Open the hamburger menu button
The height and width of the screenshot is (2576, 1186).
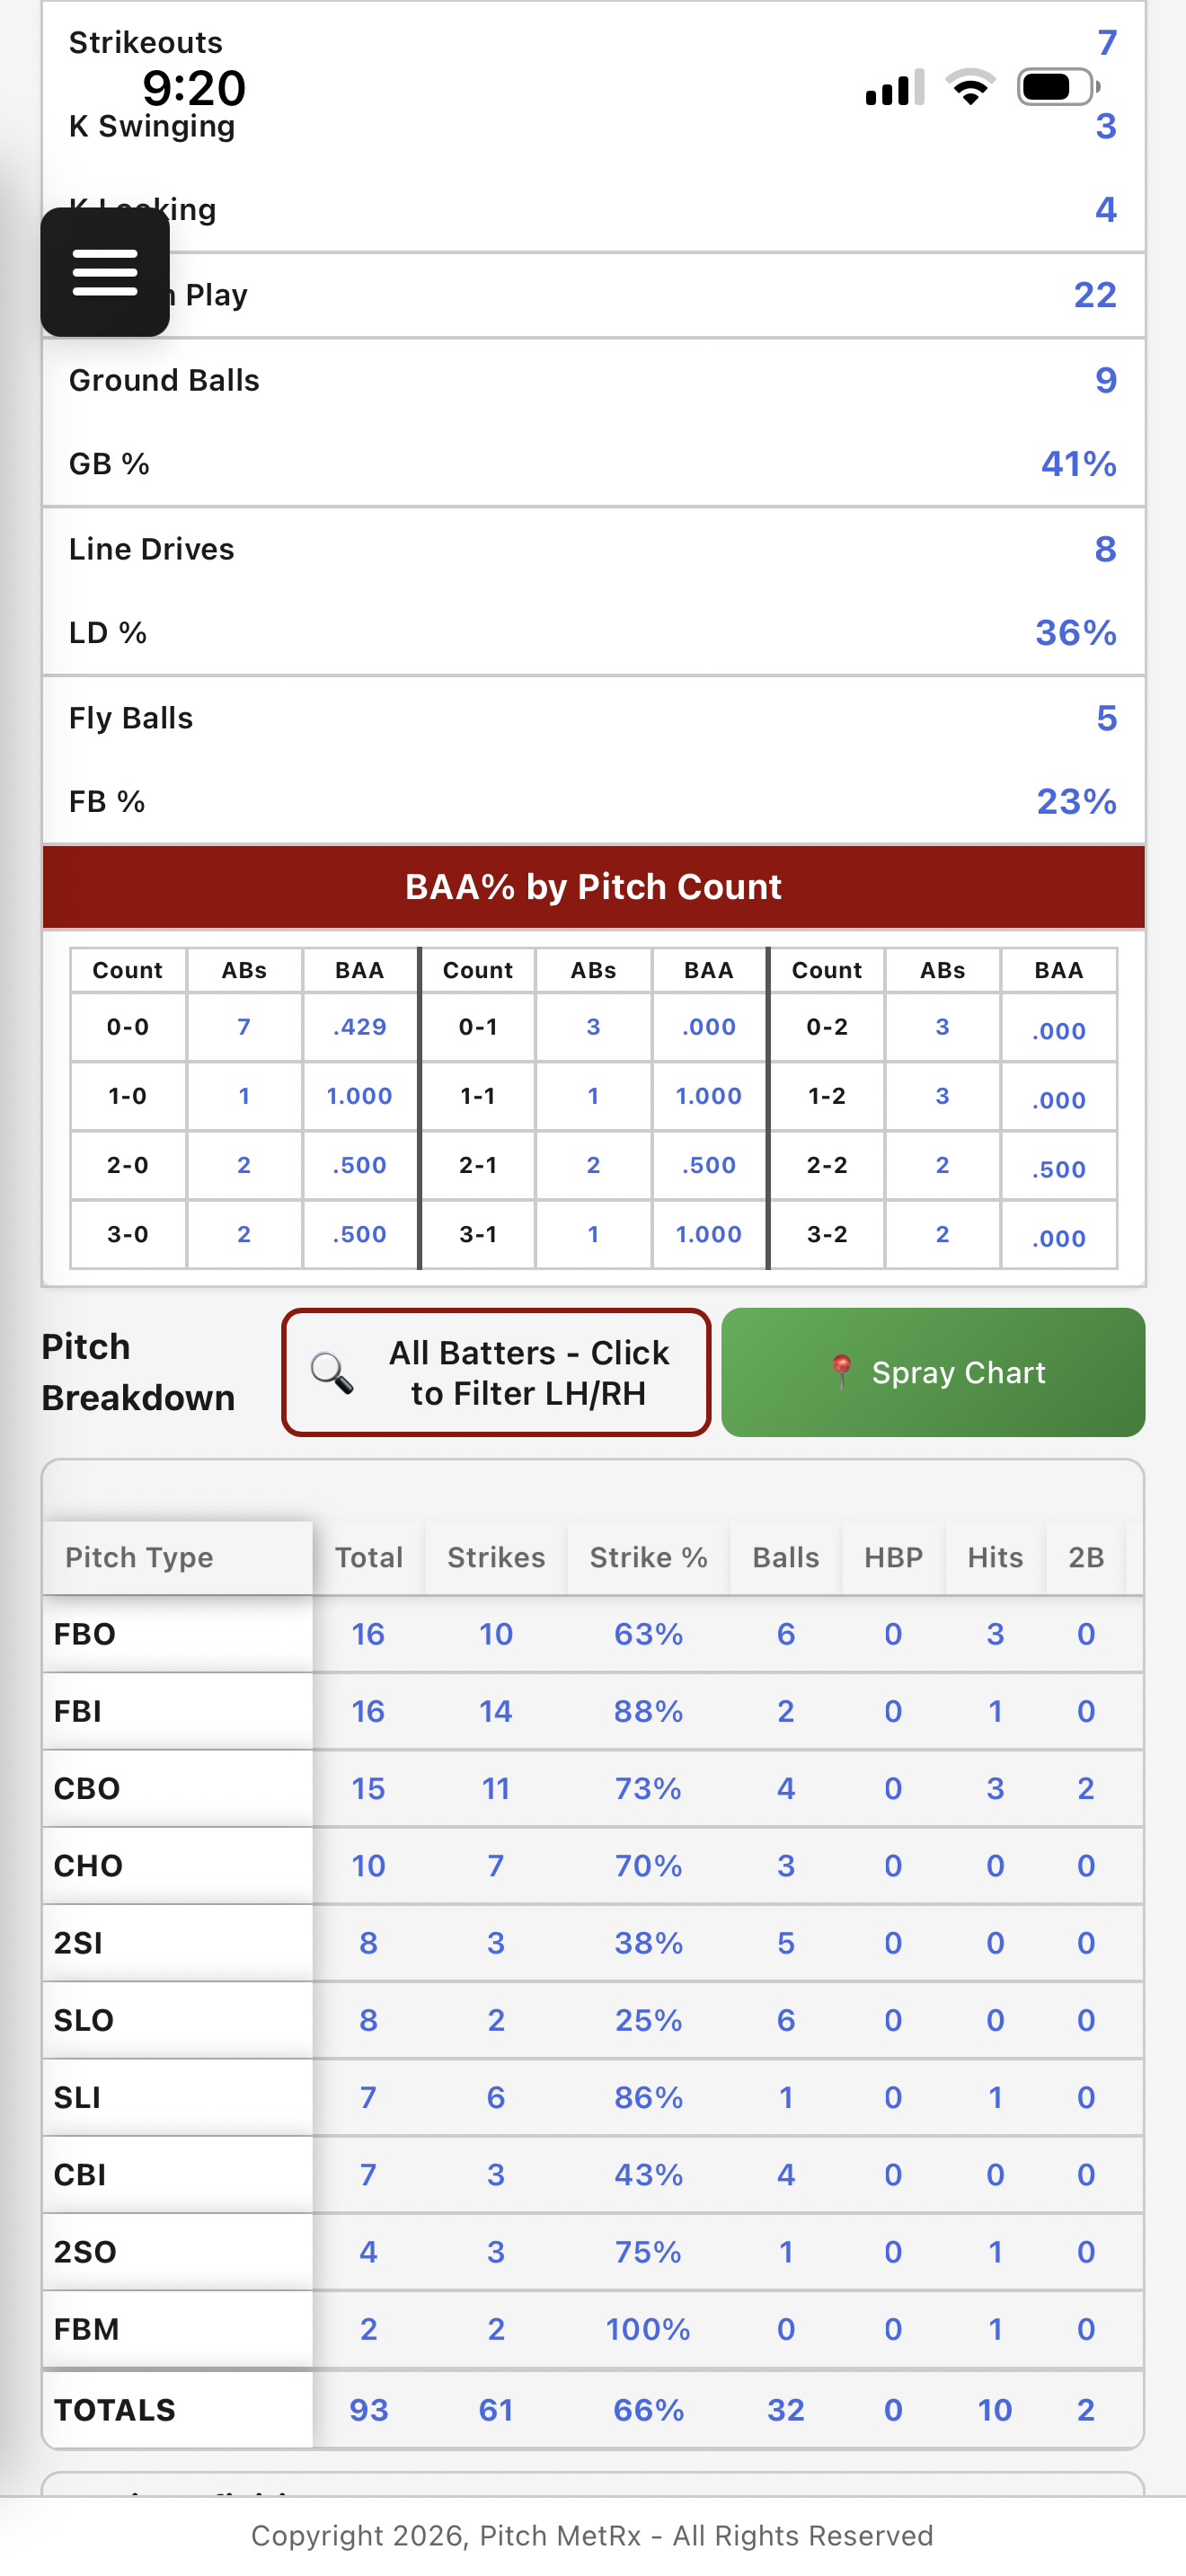coord(104,272)
